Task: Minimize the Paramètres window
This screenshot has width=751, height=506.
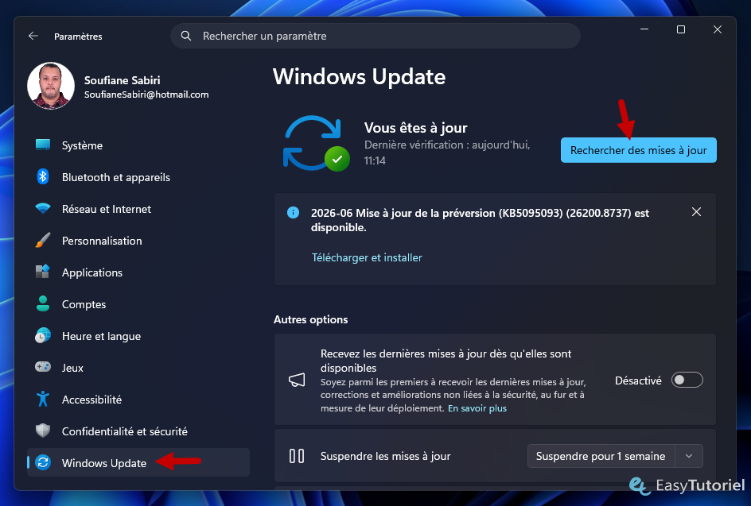Action: click(644, 29)
